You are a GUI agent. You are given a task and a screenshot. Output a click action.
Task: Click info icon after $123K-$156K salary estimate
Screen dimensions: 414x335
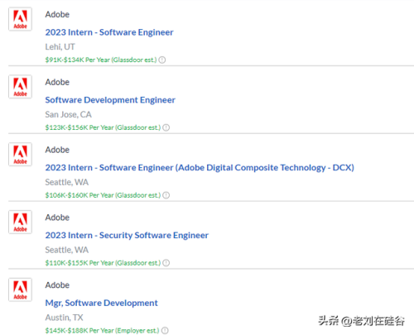tap(166, 127)
